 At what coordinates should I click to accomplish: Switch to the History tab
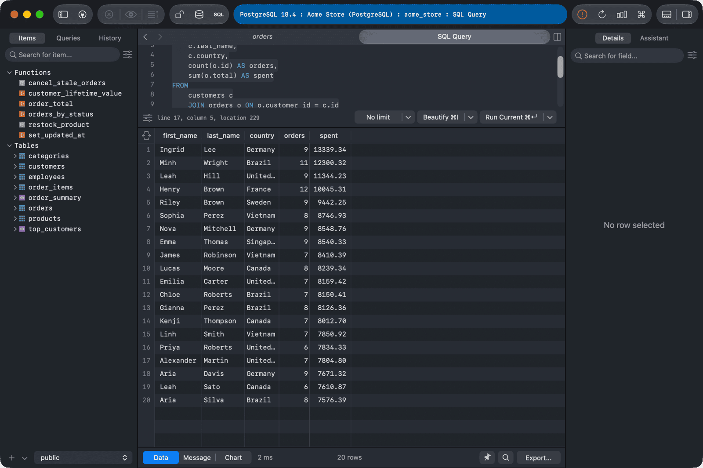click(110, 38)
